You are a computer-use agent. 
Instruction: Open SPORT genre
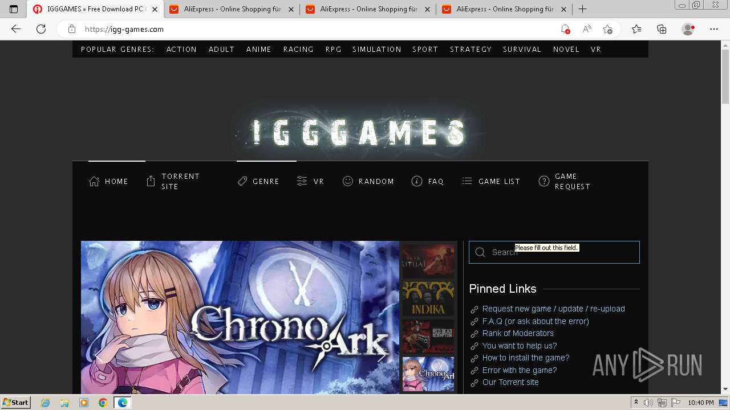(425, 50)
